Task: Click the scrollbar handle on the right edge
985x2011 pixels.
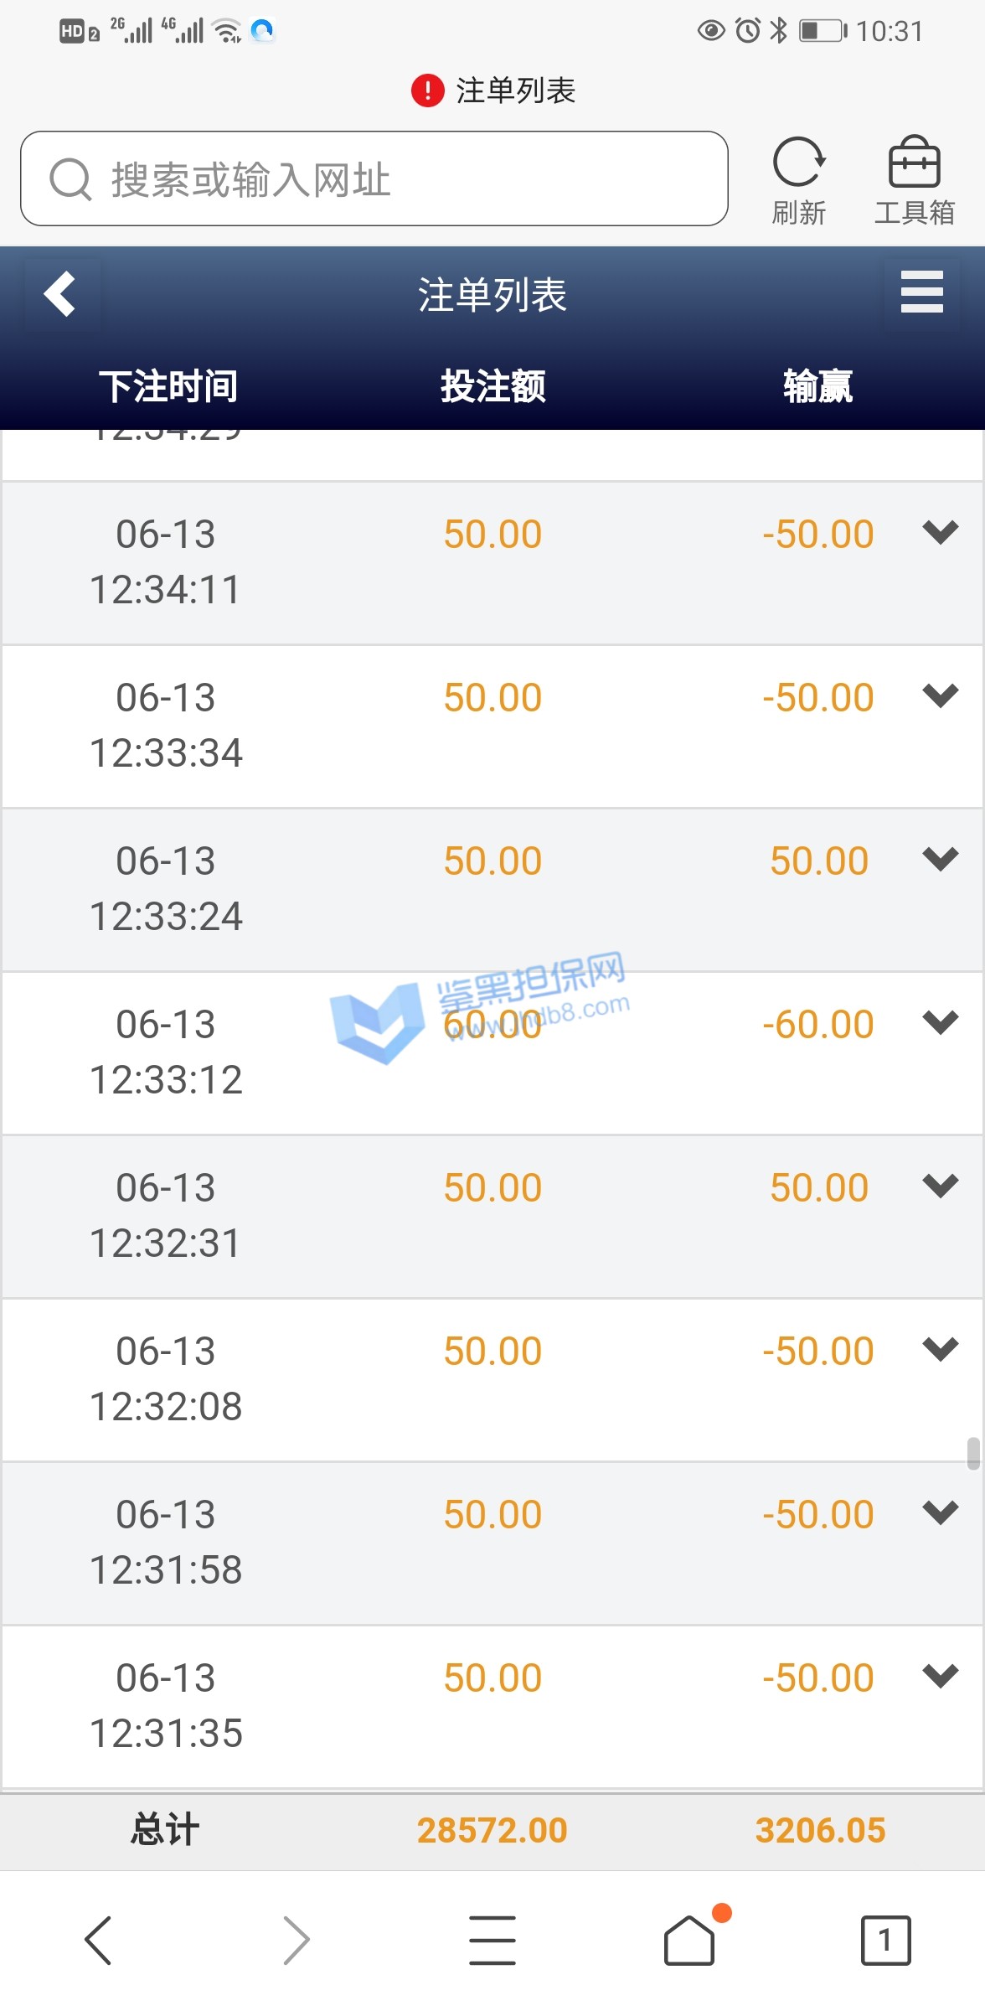Action: point(972,1454)
